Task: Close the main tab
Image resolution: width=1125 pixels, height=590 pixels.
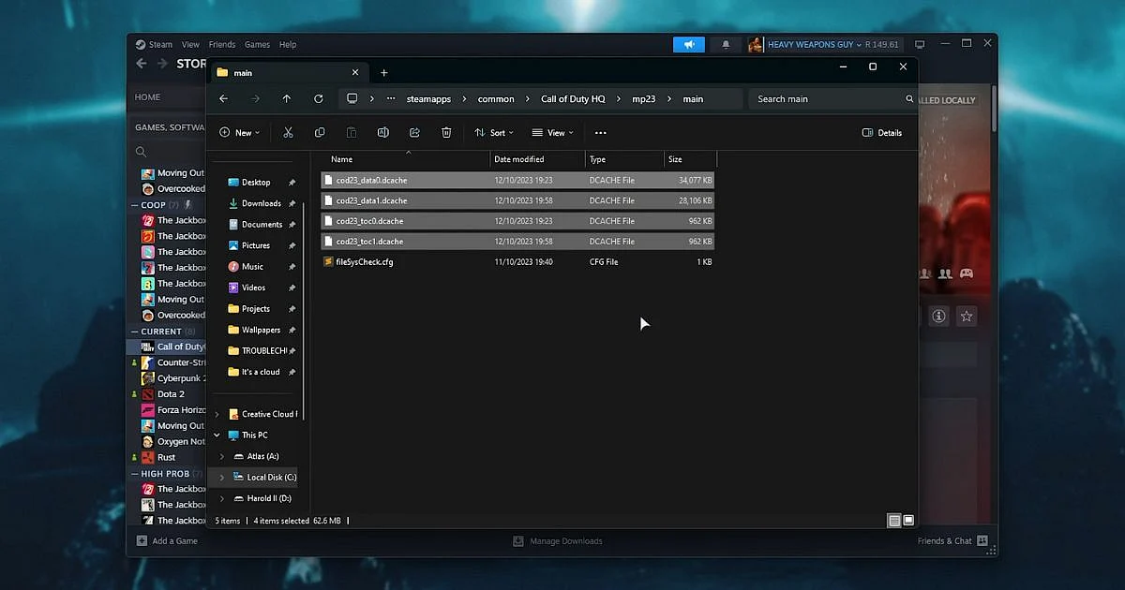Action: coord(355,72)
